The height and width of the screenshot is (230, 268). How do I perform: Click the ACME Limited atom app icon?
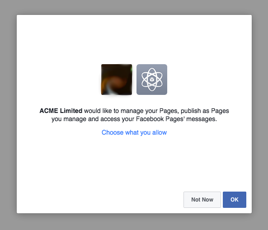tap(152, 80)
